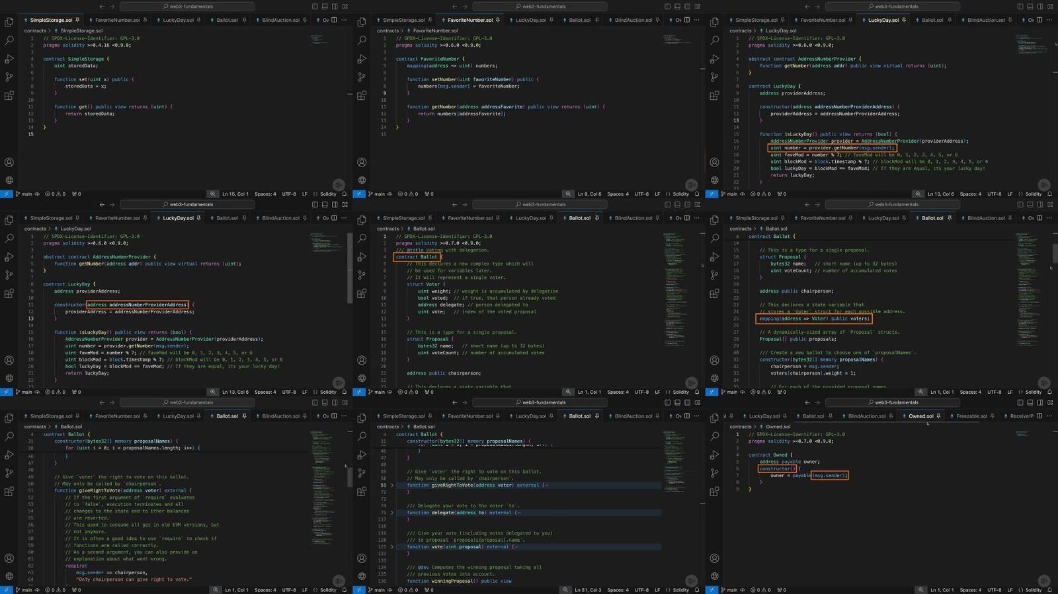Click notifications bell in the SimpleStorage.sol window
Image resolution: width=1058 pixels, height=594 pixels.
click(x=344, y=194)
